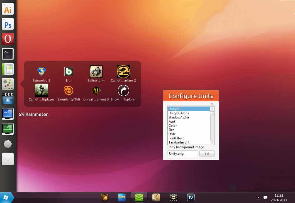Close the Configure Unity panel with x

[x=212, y=104]
